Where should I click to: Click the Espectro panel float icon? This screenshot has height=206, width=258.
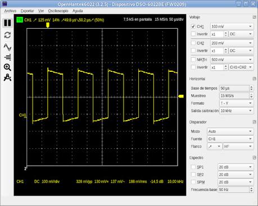tap(254, 158)
